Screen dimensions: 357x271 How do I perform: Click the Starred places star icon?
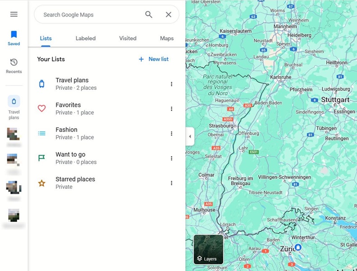pyautogui.click(x=42, y=183)
